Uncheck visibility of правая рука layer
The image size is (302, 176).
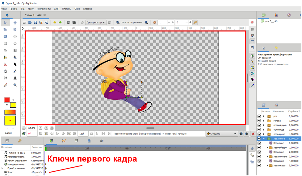click(259, 125)
